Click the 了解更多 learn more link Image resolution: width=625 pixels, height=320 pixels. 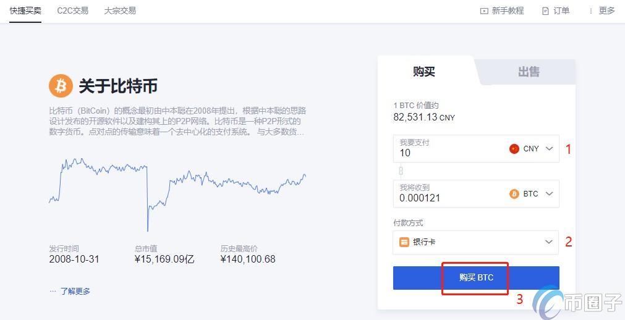coord(75,292)
